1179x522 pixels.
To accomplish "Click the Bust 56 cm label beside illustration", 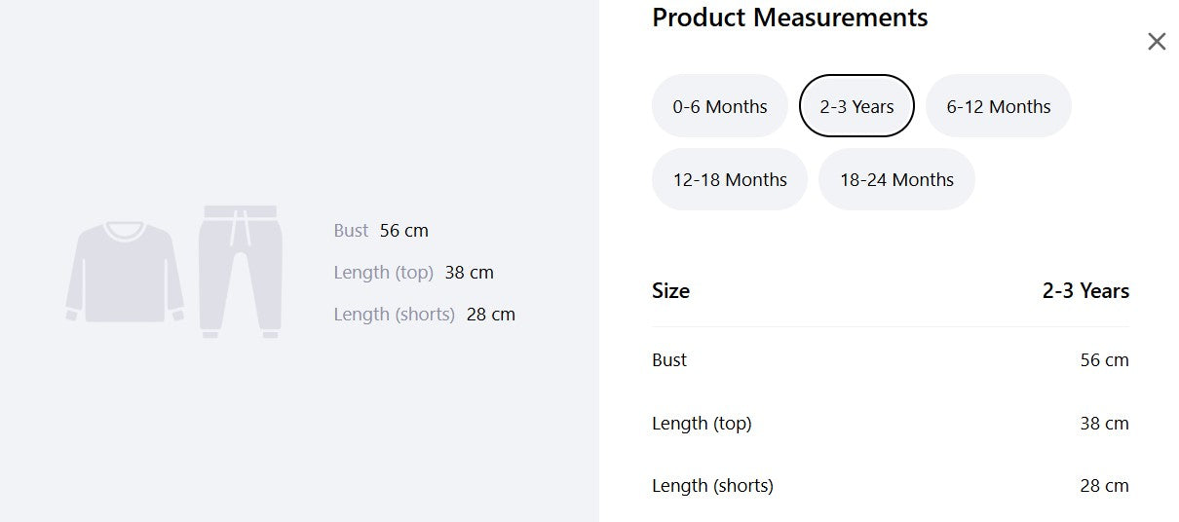I will pos(381,231).
